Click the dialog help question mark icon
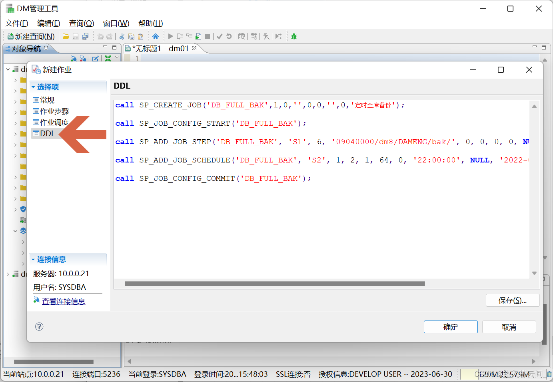This screenshot has width=553, height=382. pos(39,327)
